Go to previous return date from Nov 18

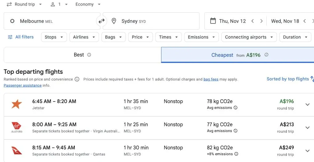304,21
